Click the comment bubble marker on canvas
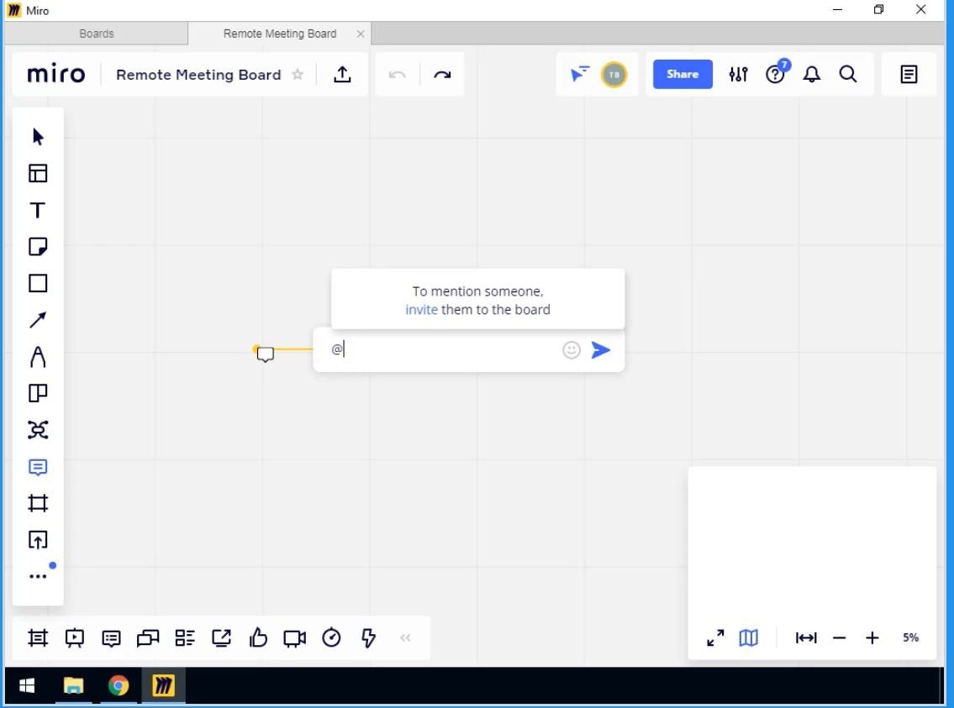 click(265, 354)
